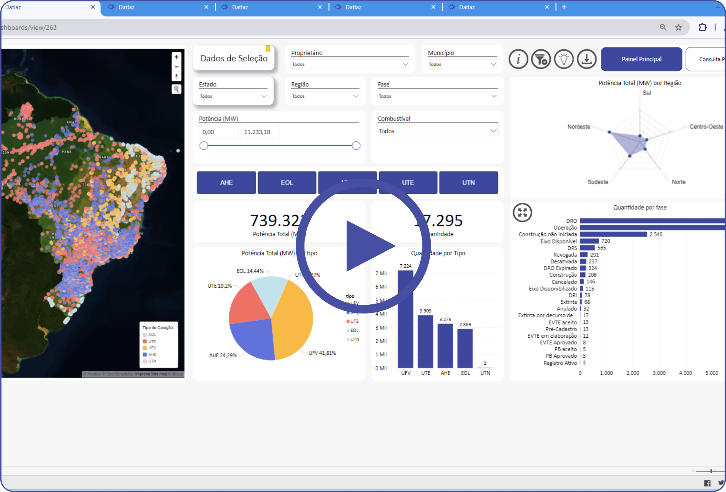Viewport: 726px width, 492px height.
Task: Click the right Potência slider handle
Action: tap(356, 146)
